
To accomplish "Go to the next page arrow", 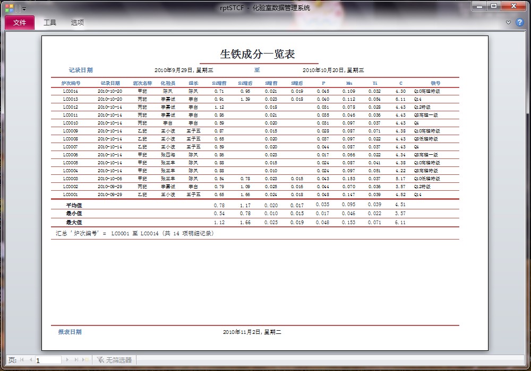I will (67, 360).
